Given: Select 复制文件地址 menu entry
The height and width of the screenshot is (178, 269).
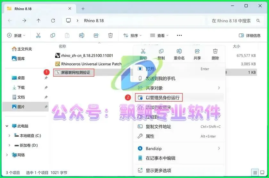Looking at the screenshot, I should [179, 127].
